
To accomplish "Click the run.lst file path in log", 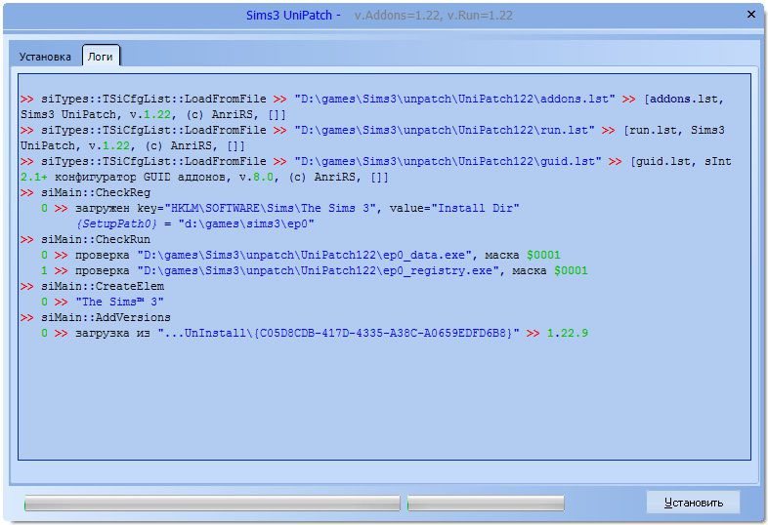I will tap(445, 130).
